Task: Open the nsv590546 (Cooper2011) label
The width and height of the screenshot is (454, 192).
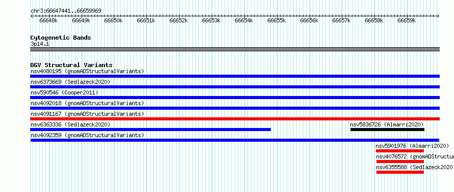Action: pos(64,92)
